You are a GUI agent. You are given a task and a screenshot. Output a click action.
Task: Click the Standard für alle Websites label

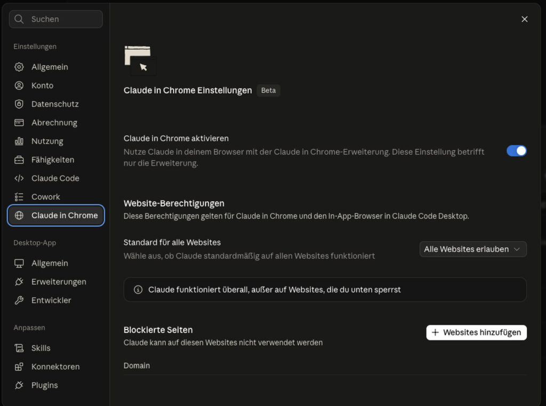172,242
